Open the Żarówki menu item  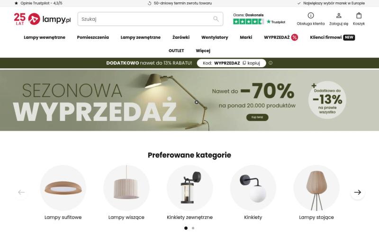click(181, 37)
